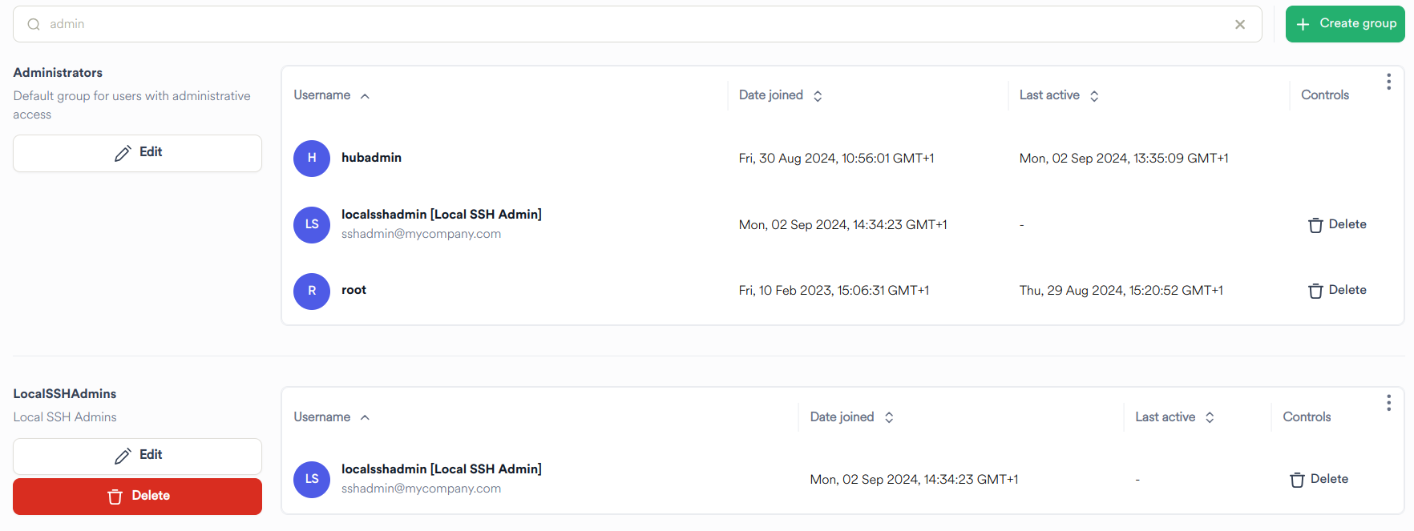Open the three-dot menu on the LocalSSHAdmins table
Image resolution: width=1414 pixels, height=531 pixels.
[x=1389, y=403]
